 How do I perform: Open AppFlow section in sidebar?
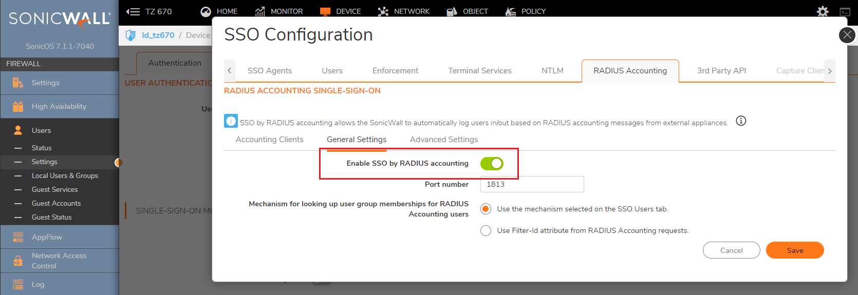[47, 237]
